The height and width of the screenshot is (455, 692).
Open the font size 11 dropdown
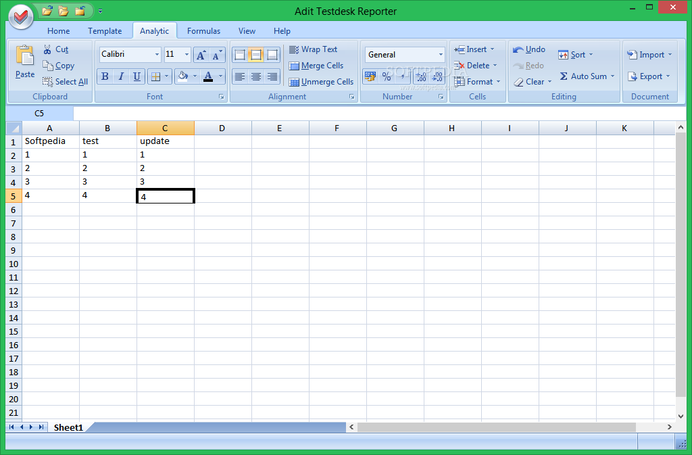[187, 54]
